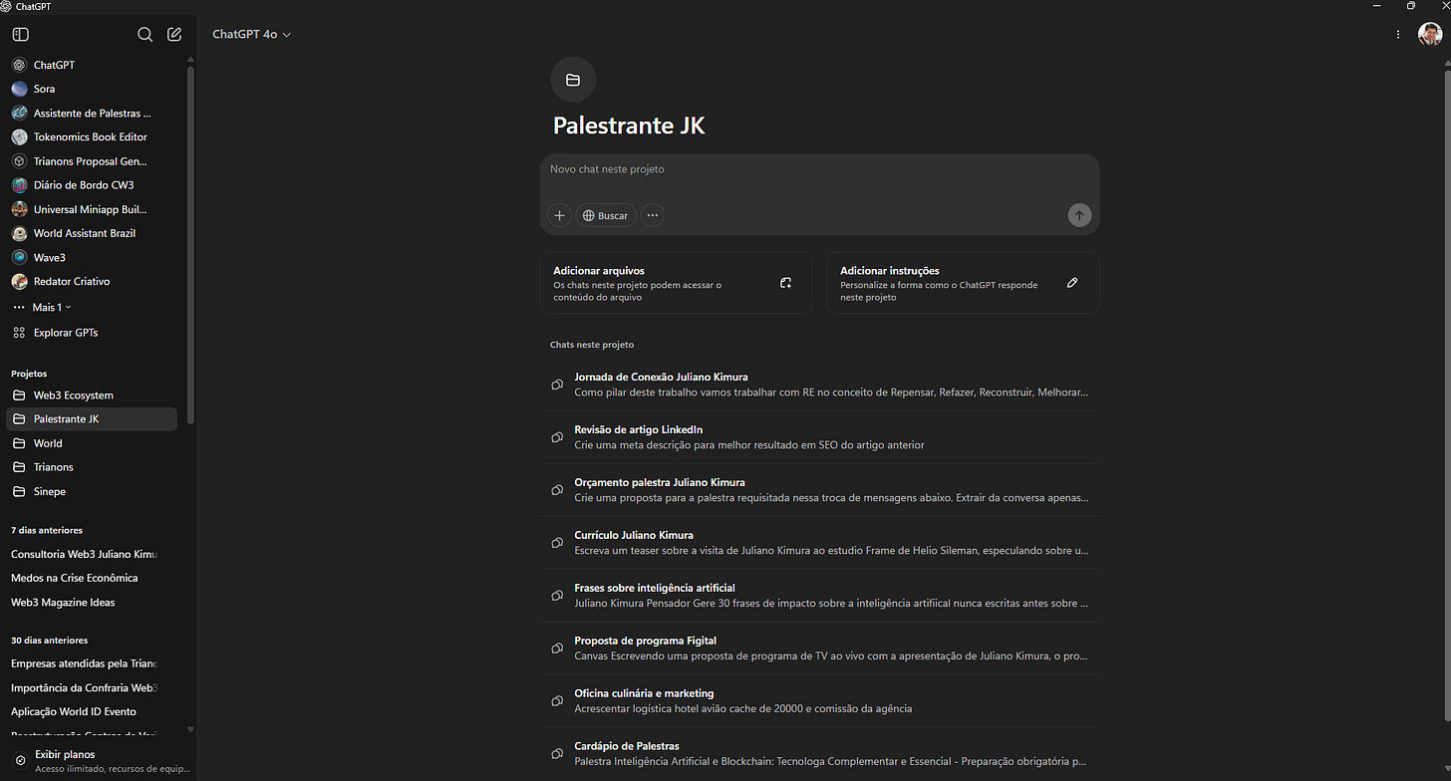Open the vertical dots menu at top right
The width and height of the screenshot is (1451, 781).
[1398, 34]
